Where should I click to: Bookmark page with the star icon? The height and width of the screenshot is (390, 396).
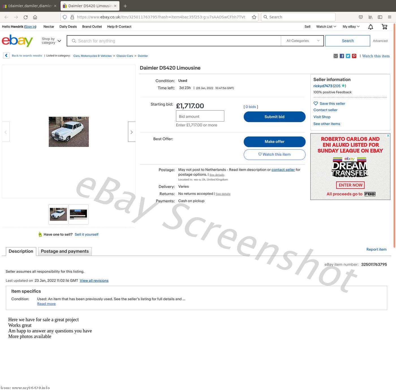(x=254, y=17)
